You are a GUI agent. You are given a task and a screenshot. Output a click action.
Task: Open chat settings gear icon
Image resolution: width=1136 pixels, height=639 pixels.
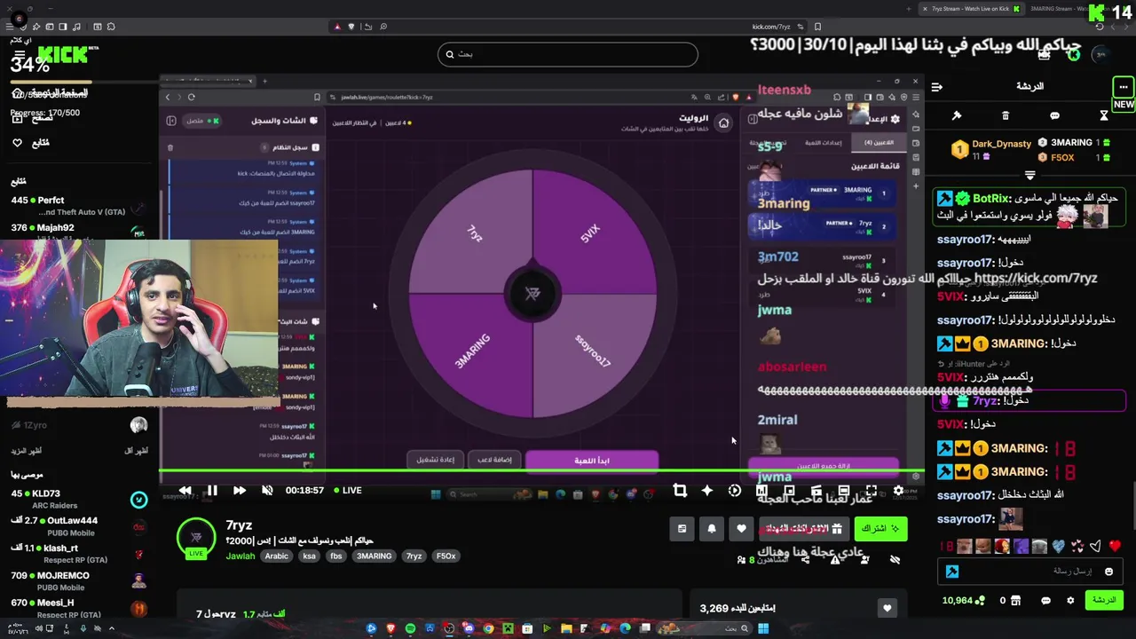pyautogui.click(x=1070, y=601)
